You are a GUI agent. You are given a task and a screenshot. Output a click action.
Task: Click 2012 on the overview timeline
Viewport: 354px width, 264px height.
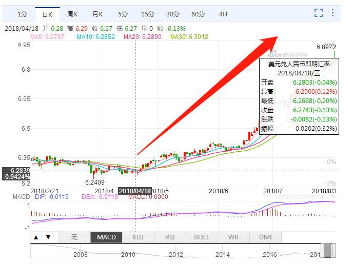[x=175, y=254]
